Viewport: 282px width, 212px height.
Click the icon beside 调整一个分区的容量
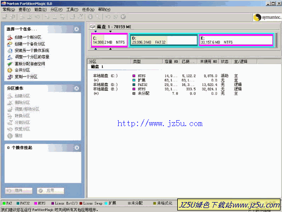point(10,57)
